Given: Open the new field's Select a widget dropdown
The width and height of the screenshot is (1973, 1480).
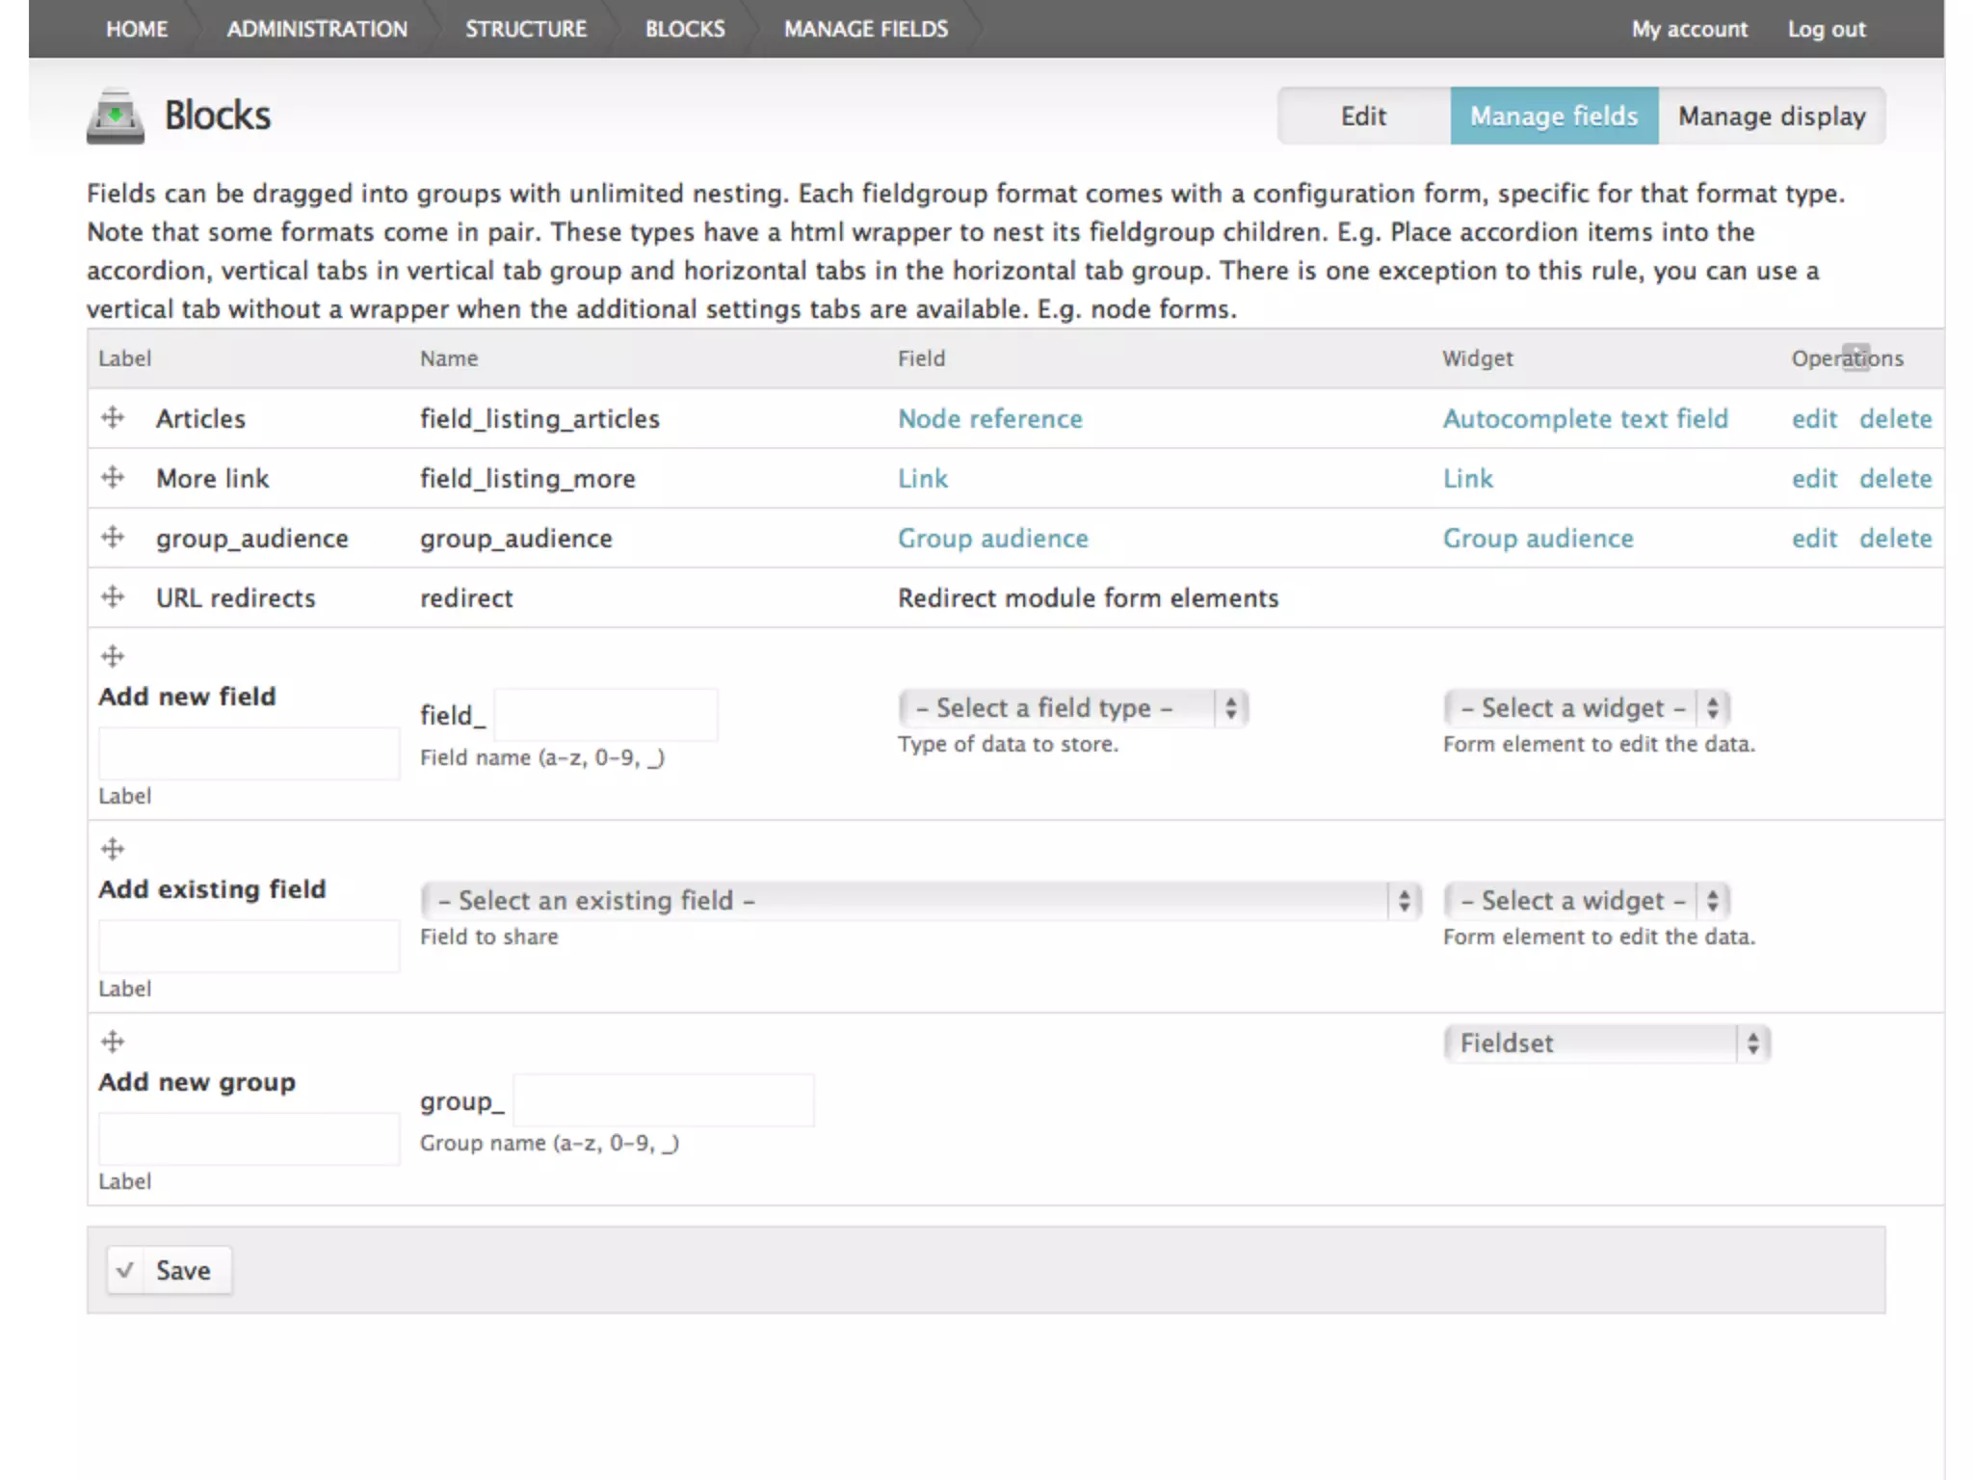Looking at the screenshot, I should (1587, 708).
